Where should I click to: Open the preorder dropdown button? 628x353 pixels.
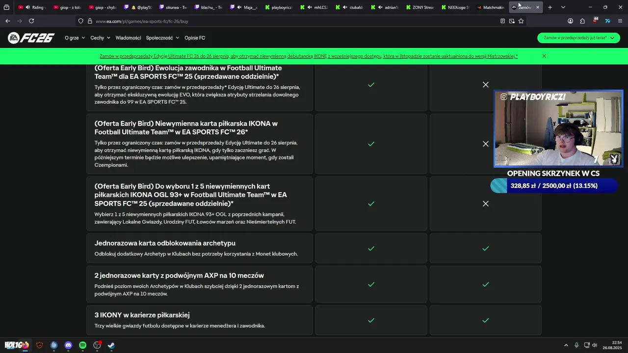[578, 38]
